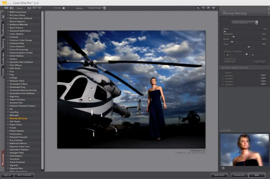Click the second panel layout icon beside Views
This screenshot has height=179, width=270.
[12, 8]
